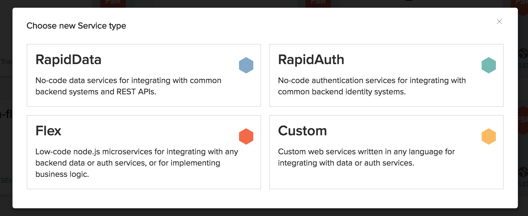Click the Custom web services description text

367,157
